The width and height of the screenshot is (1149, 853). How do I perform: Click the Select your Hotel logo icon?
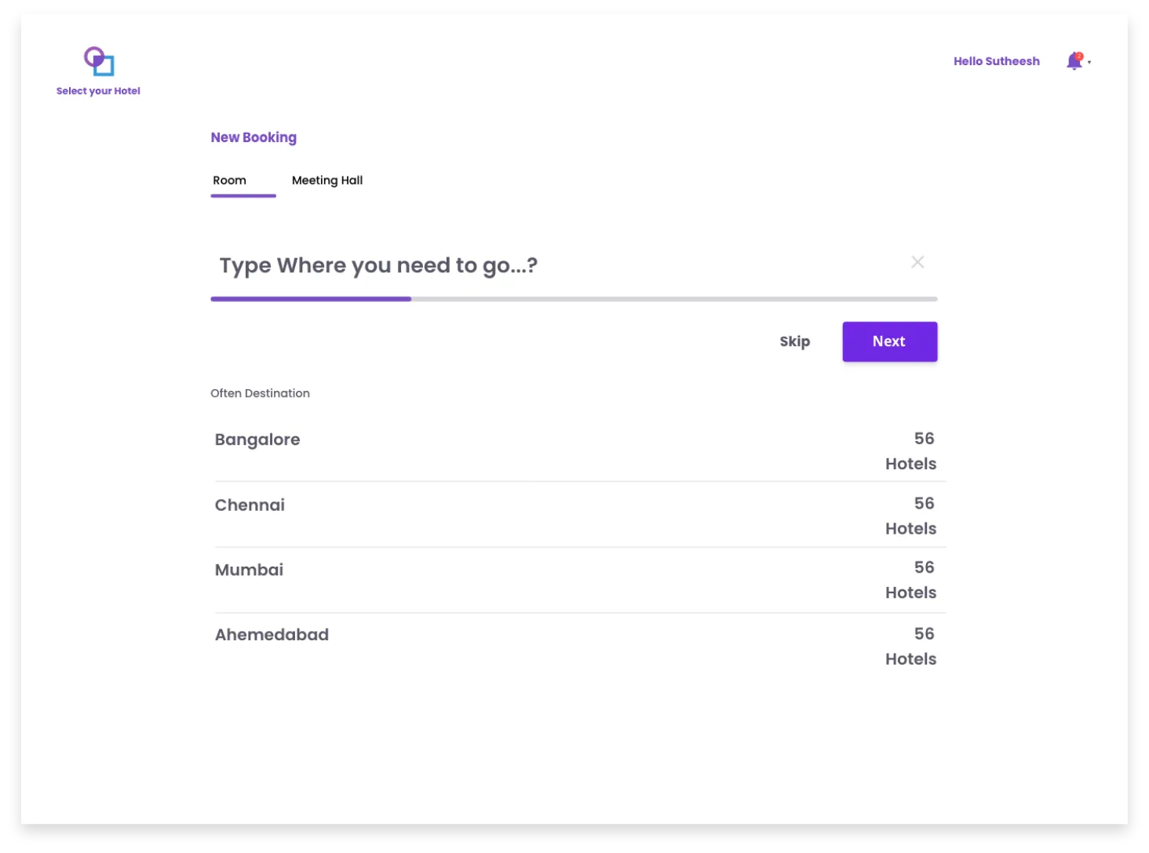(99, 61)
